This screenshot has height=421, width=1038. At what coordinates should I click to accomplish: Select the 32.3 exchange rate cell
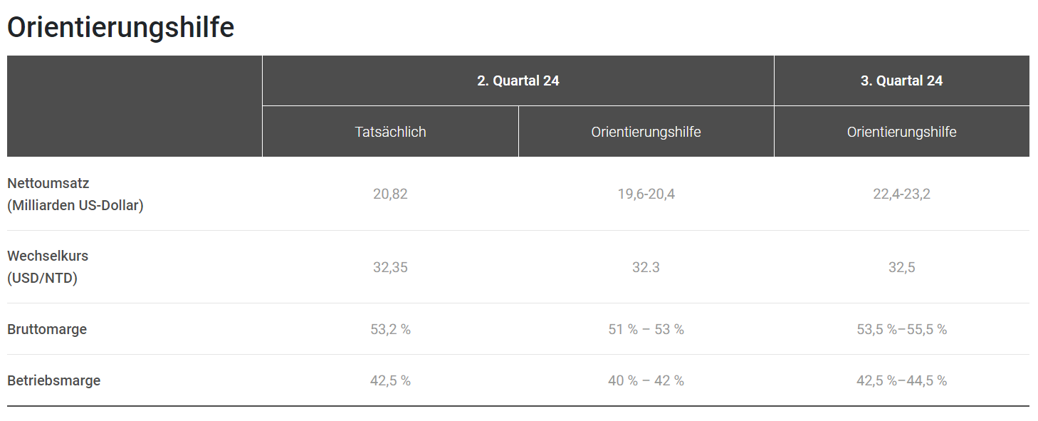point(646,267)
